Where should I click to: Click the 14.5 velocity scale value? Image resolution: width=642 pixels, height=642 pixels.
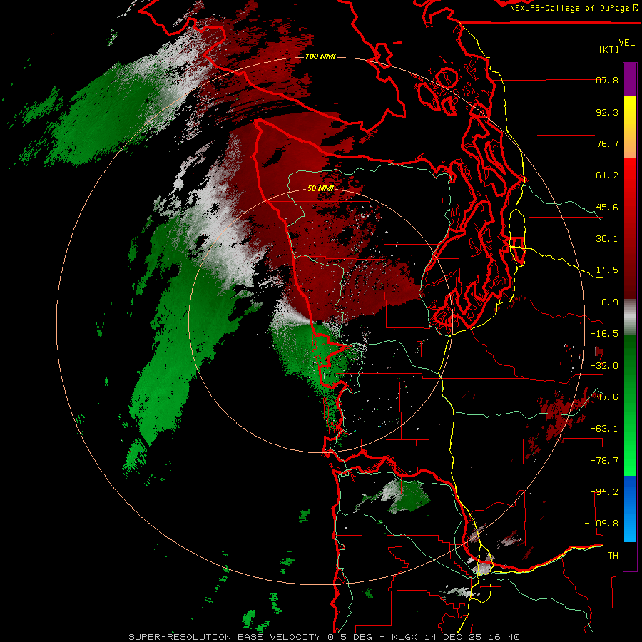click(x=607, y=270)
